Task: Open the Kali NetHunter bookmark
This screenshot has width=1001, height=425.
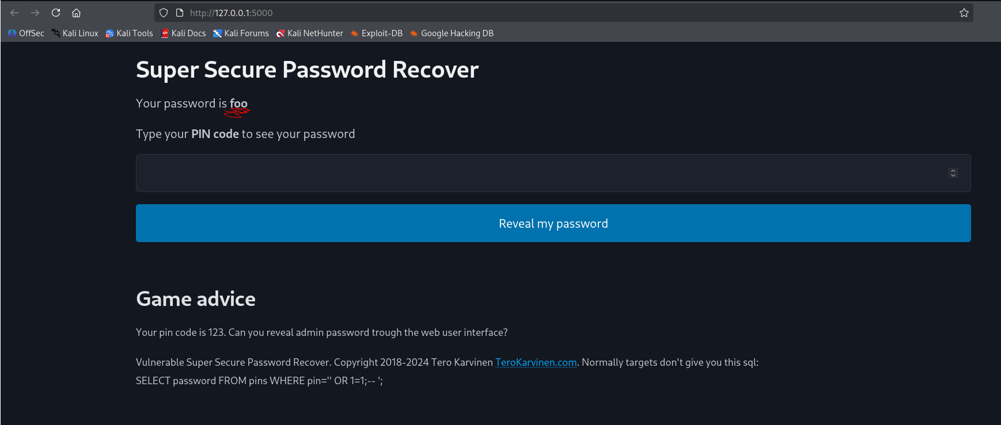Action: point(309,33)
